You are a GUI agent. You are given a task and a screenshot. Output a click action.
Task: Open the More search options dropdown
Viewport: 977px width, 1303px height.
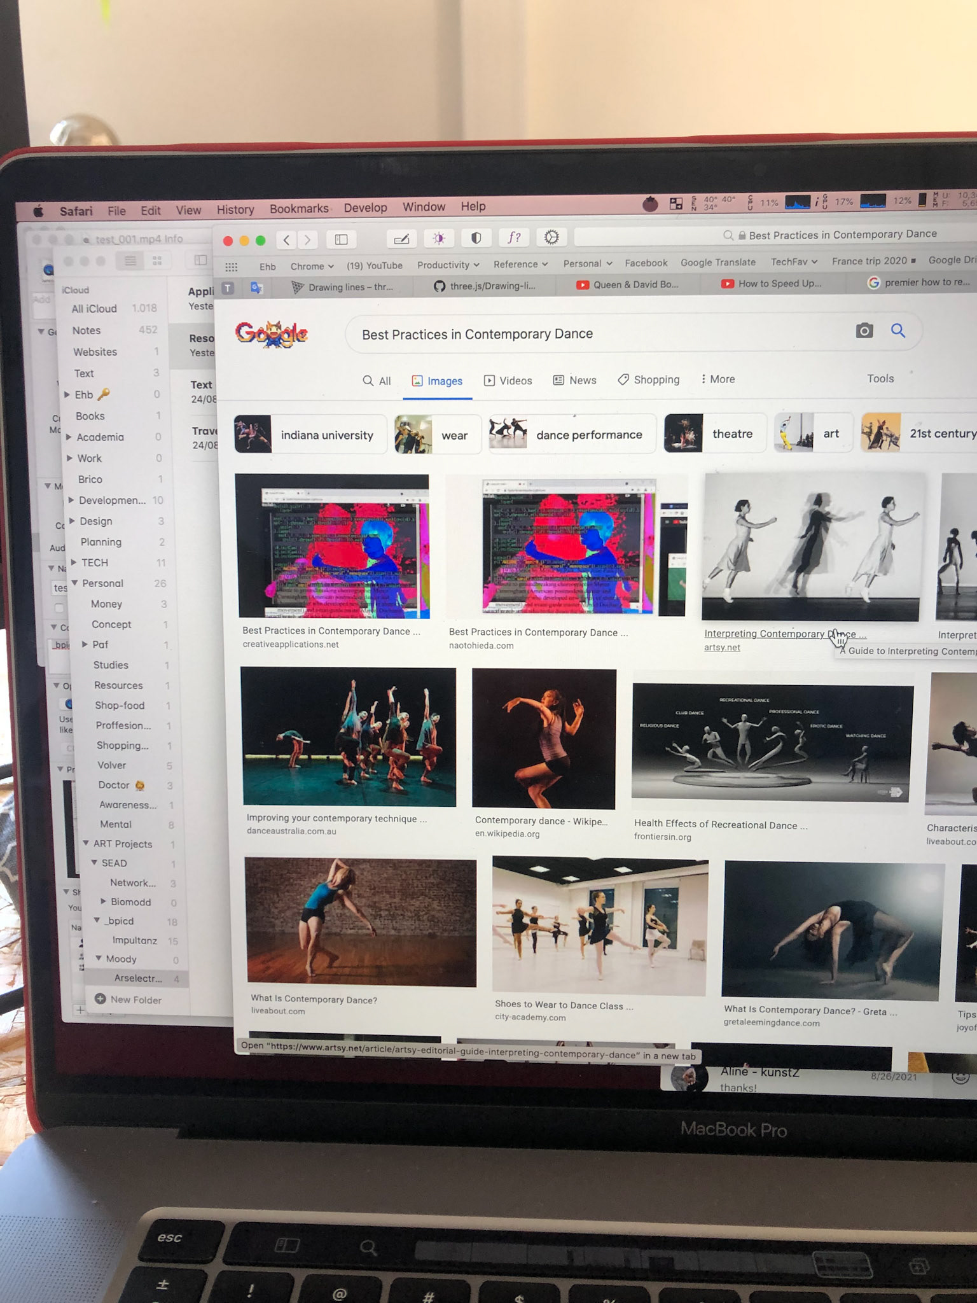717,379
